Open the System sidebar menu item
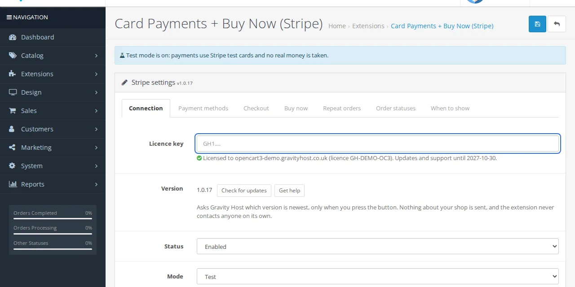 (x=53, y=166)
